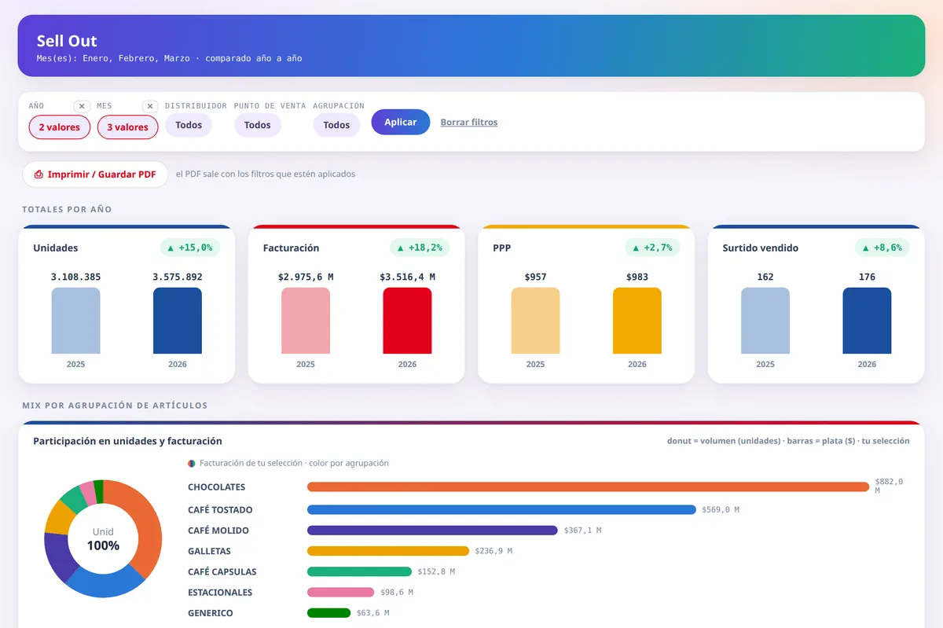
Task: Click the $983 PPP value
Action: pos(637,277)
